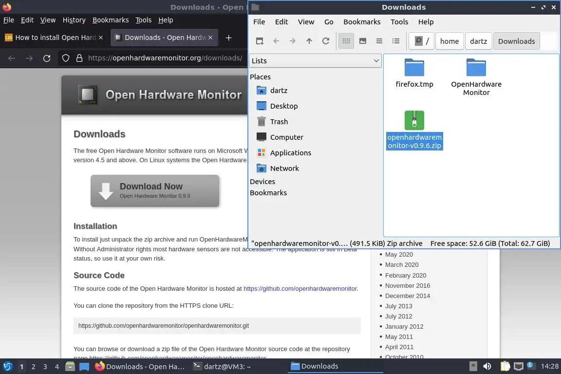Close the 'How to install Open Hard' tab
561x374 pixels.
101,37
